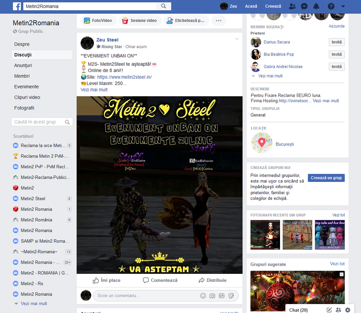Expand shortcuts list with Vezi mai mult
Image resolution: width=361 pixels, height=313 pixels.
[34, 304]
